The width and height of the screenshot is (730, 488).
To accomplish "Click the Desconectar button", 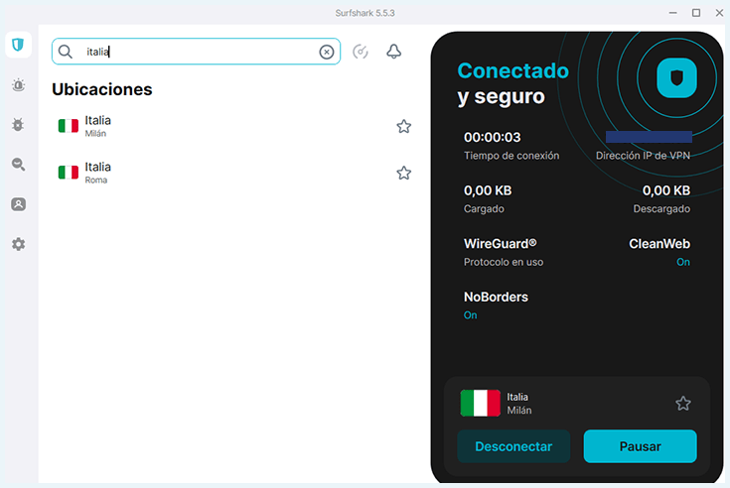I will pos(513,446).
